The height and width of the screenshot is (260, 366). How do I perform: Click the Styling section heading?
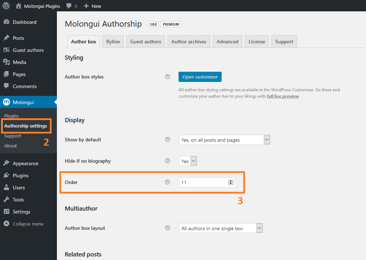(x=74, y=58)
